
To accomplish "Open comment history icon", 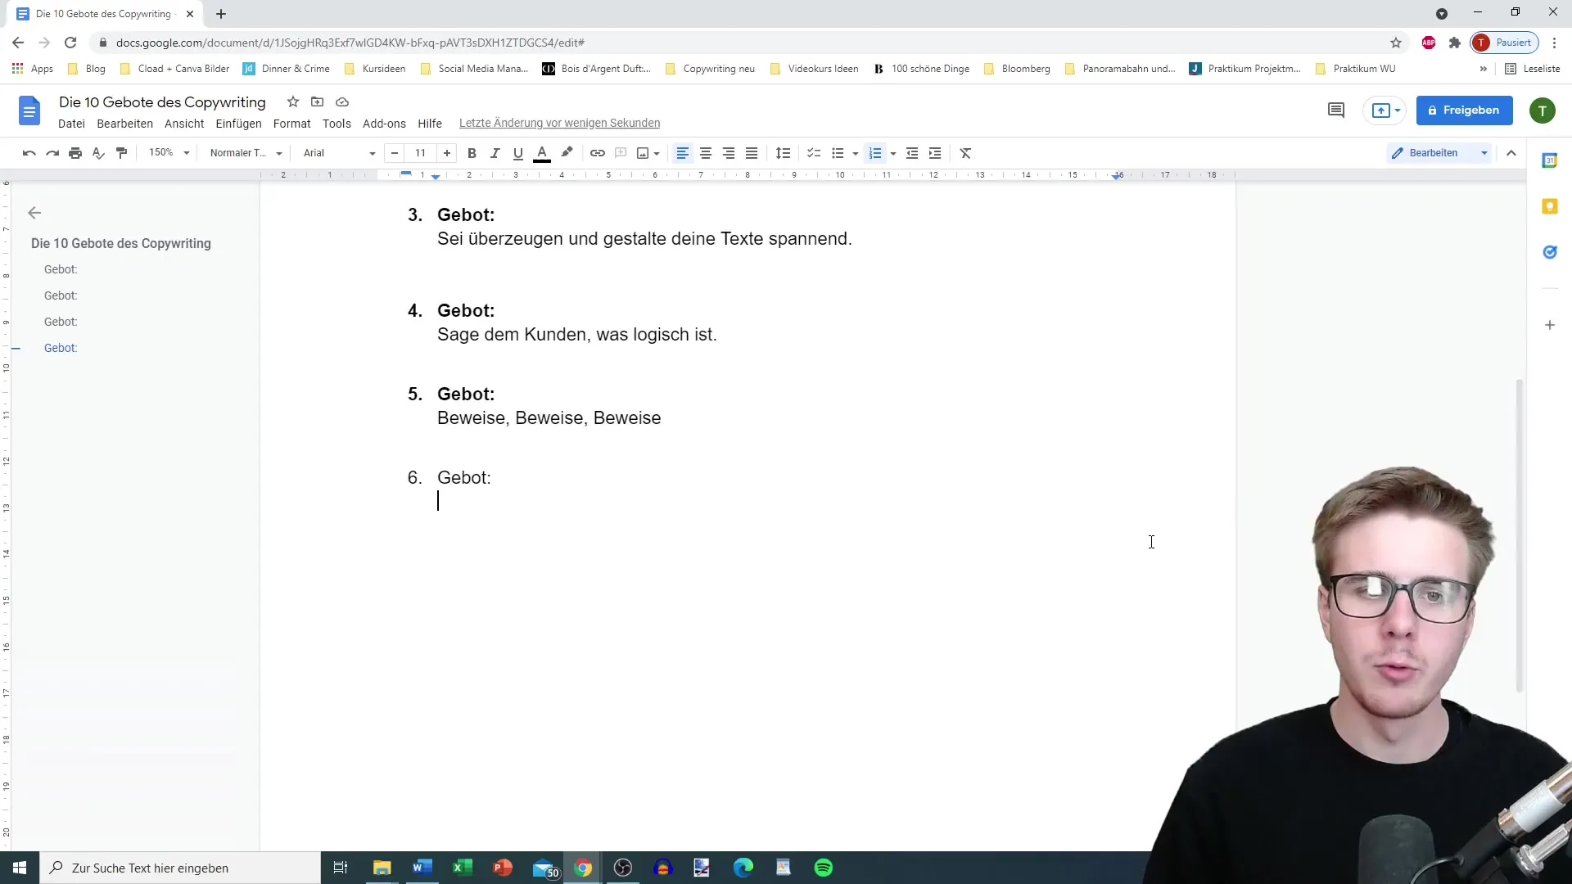I will coord(1336,110).
